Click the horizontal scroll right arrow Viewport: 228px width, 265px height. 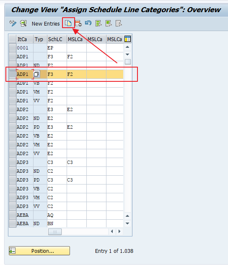click(119, 231)
